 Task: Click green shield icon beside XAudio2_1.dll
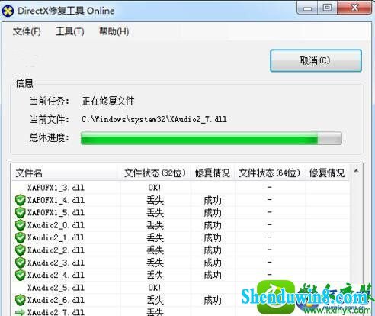point(20,237)
